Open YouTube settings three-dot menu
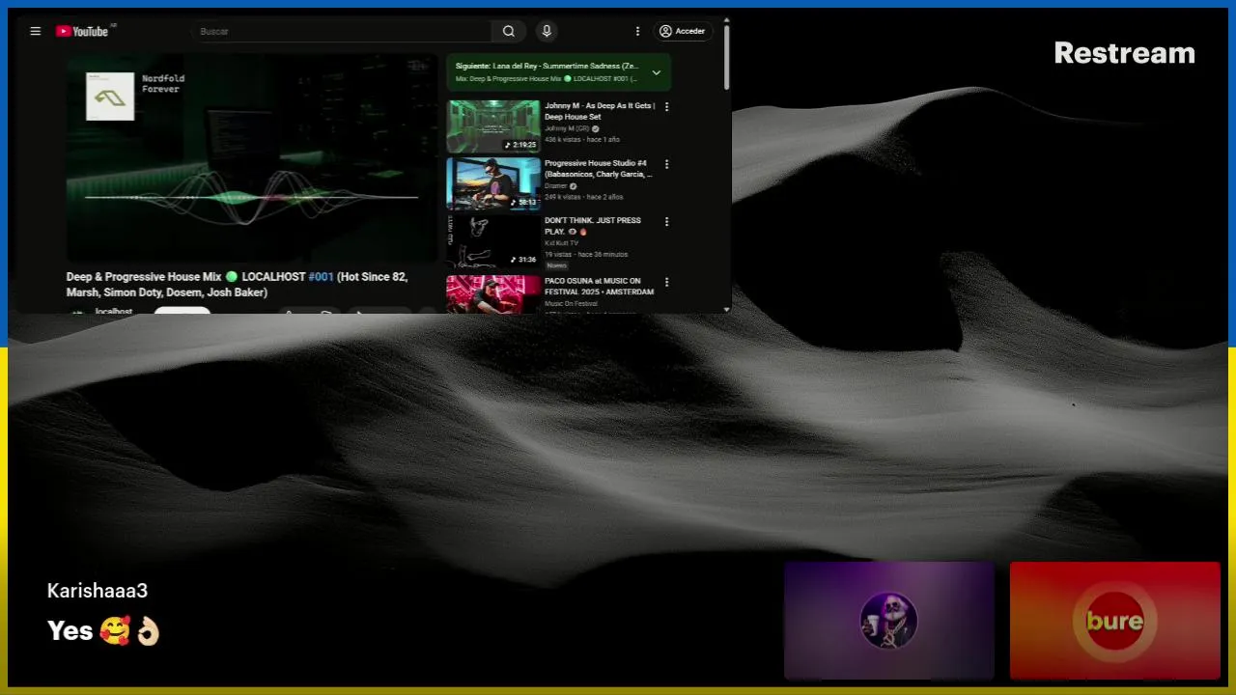The width and height of the screenshot is (1236, 695). click(x=637, y=31)
